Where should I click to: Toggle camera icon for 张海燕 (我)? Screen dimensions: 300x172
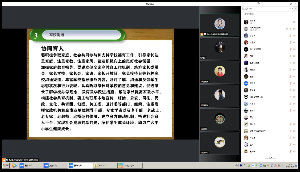tap(294, 22)
